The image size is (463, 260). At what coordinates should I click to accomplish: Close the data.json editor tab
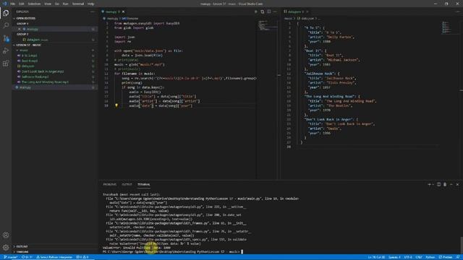(x=307, y=12)
